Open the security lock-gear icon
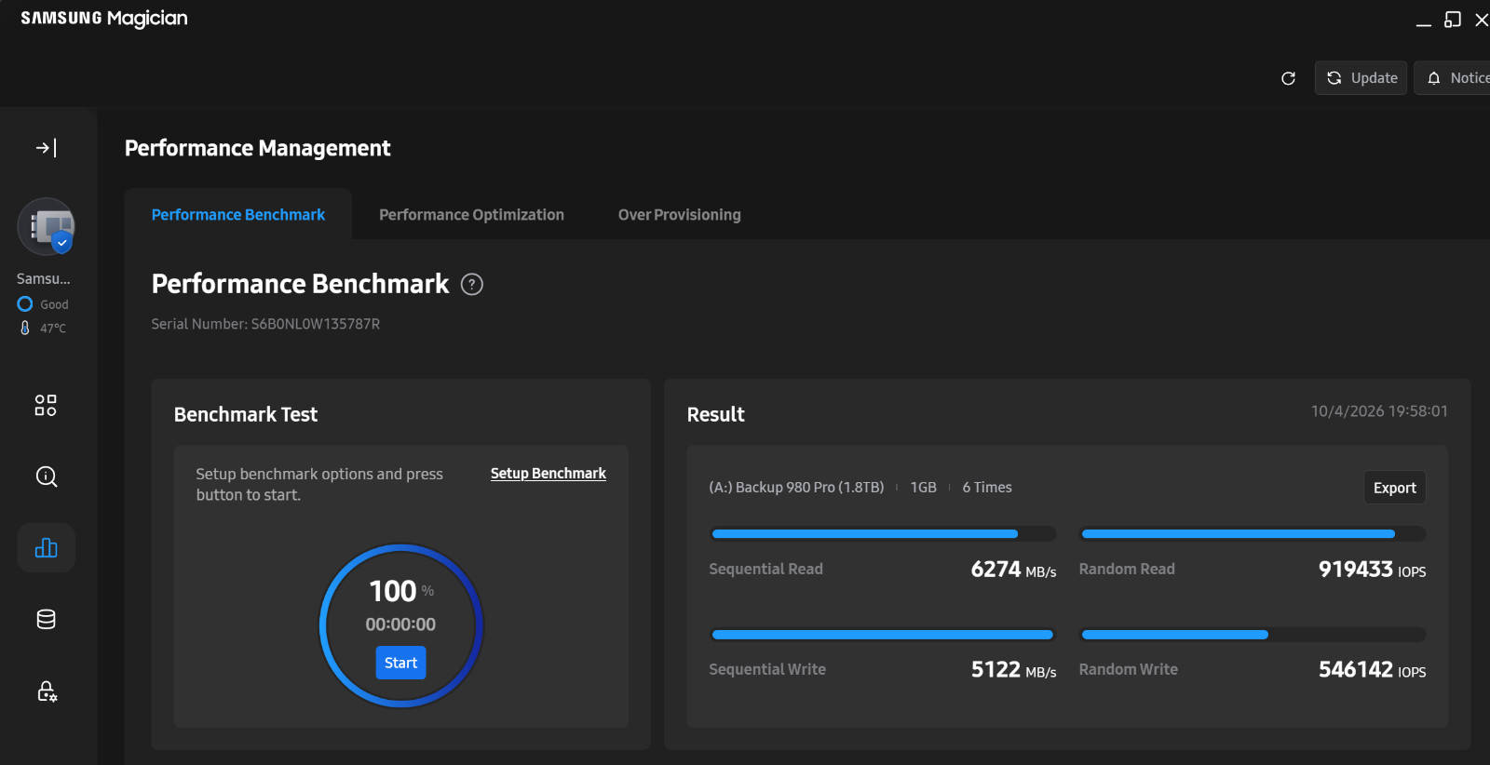This screenshot has width=1490, height=765. (47, 691)
